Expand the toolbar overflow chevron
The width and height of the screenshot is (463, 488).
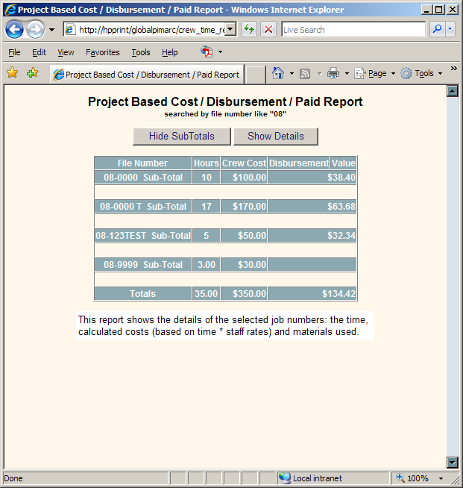click(x=453, y=68)
